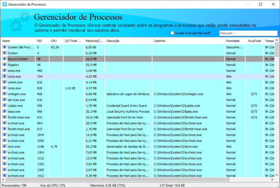Click the icon of svchost.exe PID 1304

[x=5, y=152]
